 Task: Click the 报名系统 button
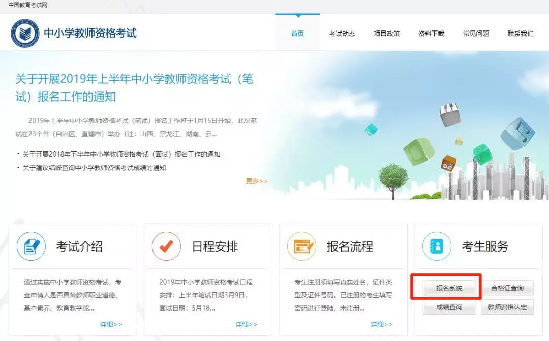449,288
